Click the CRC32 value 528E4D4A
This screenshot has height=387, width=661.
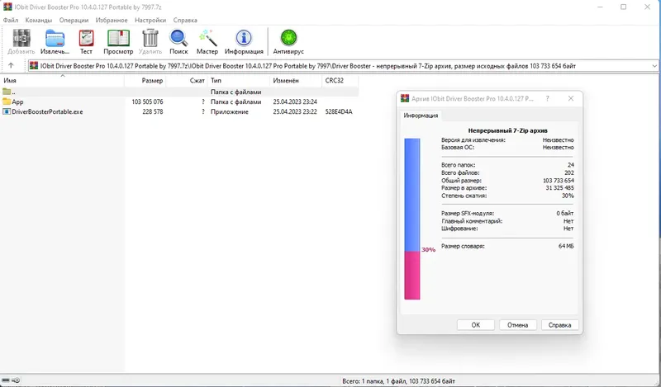pyautogui.click(x=339, y=111)
